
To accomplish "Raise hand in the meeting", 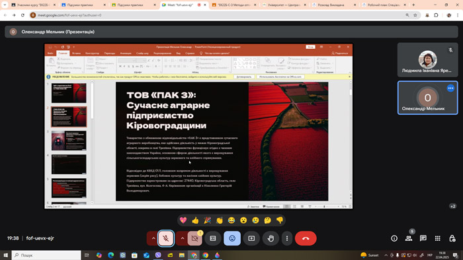I will pos(271,238).
